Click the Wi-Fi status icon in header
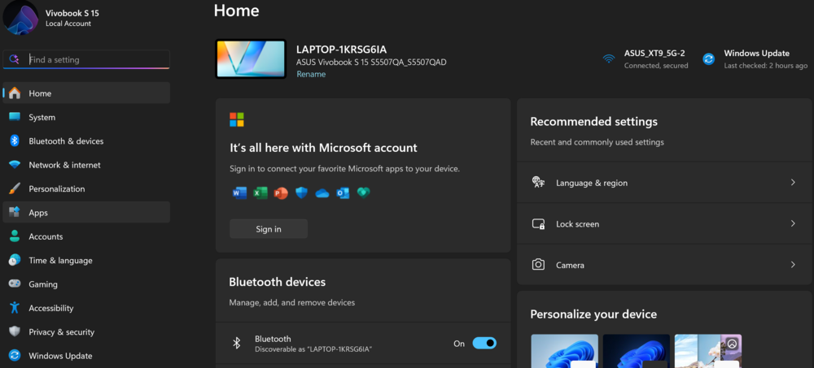814x368 pixels. tap(608, 58)
